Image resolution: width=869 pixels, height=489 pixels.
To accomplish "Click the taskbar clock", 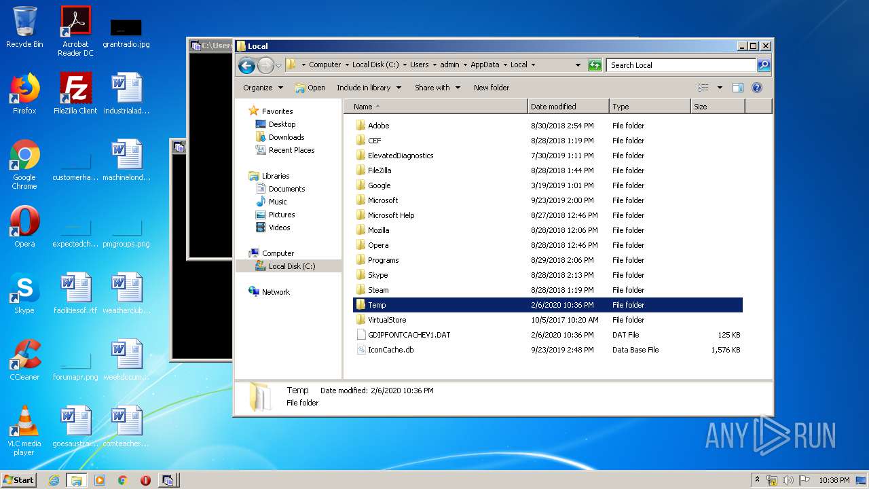I will [833, 480].
